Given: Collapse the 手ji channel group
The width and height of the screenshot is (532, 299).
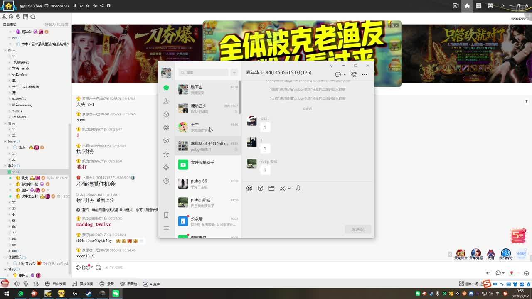Looking at the screenshot, I should click(5, 166).
